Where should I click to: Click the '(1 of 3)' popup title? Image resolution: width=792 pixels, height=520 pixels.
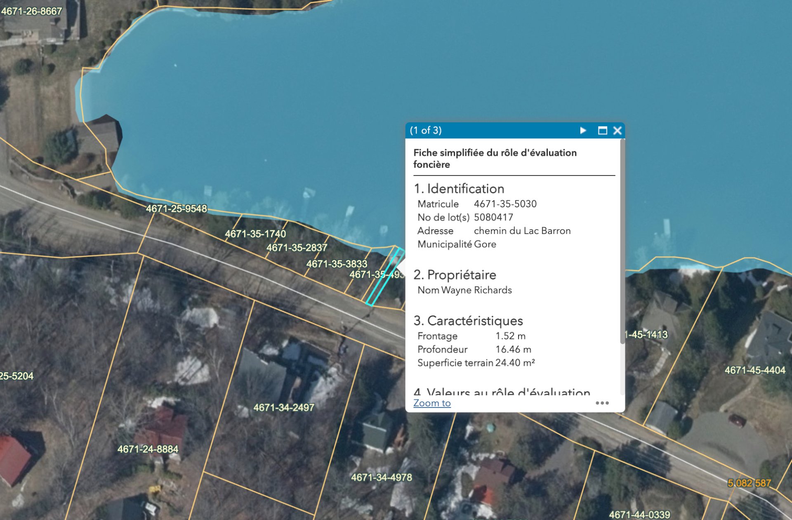426,131
